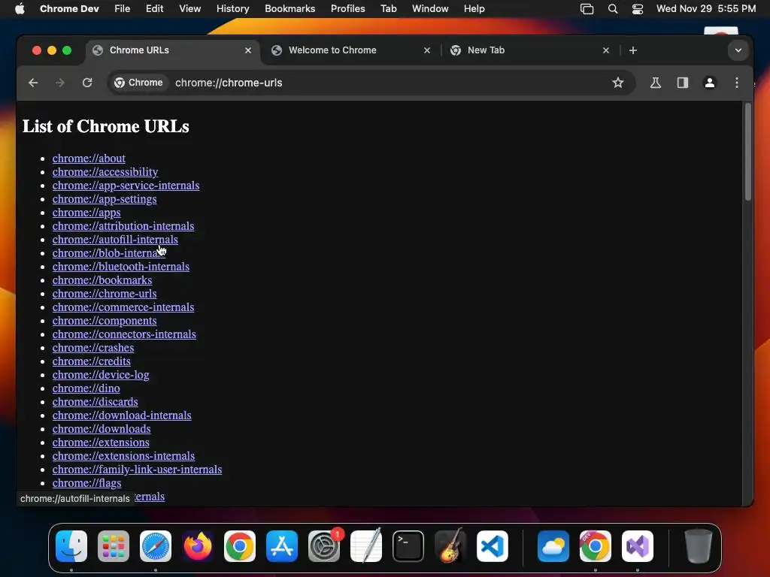
Task: Click Stage Manager icon in menu bar
Action: [587, 9]
